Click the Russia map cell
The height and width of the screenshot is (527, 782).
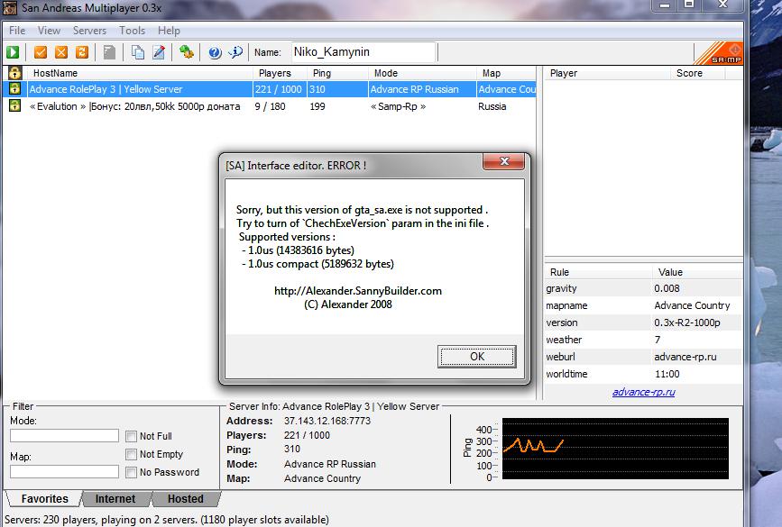[x=492, y=106]
